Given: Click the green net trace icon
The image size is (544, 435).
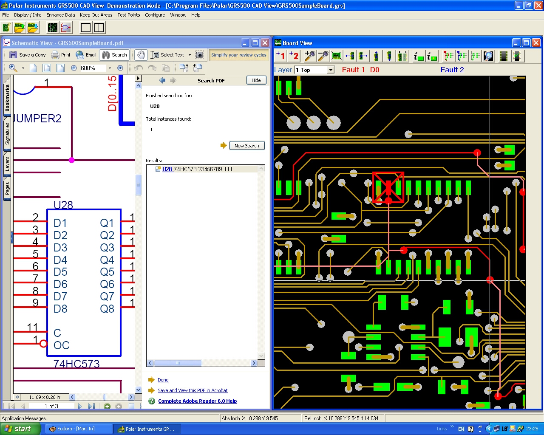Looking at the screenshot, I should pyautogui.click(x=475, y=56).
